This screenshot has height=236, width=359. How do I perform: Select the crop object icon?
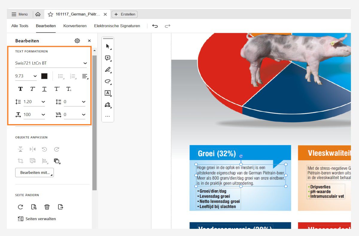click(20, 161)
